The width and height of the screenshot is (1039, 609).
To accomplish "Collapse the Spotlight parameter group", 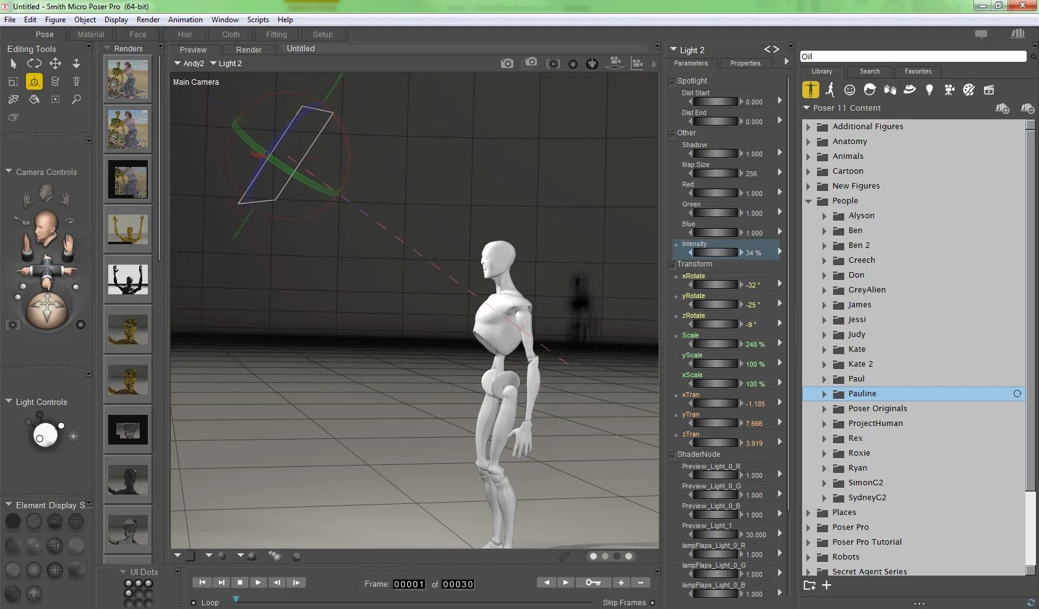I will (672, 81).
